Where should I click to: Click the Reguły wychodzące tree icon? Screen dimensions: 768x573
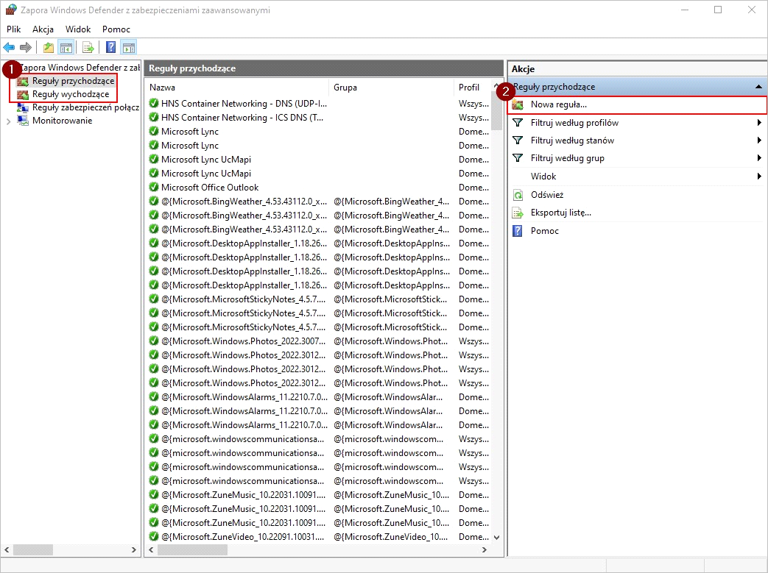[23, 94]
